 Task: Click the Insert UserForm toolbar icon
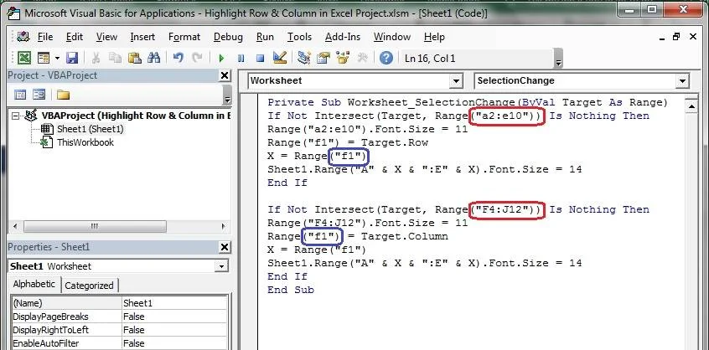44,58
